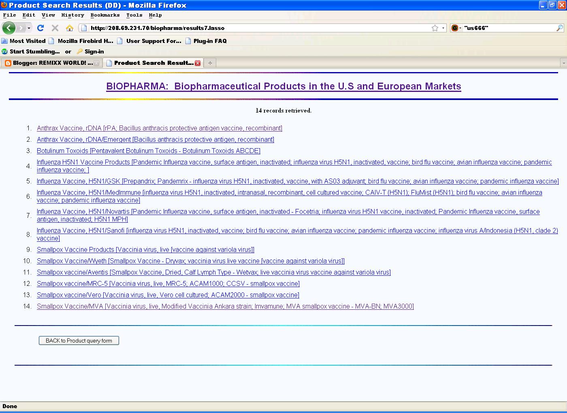
Task: Open the View menu
Action: (48, 15)
